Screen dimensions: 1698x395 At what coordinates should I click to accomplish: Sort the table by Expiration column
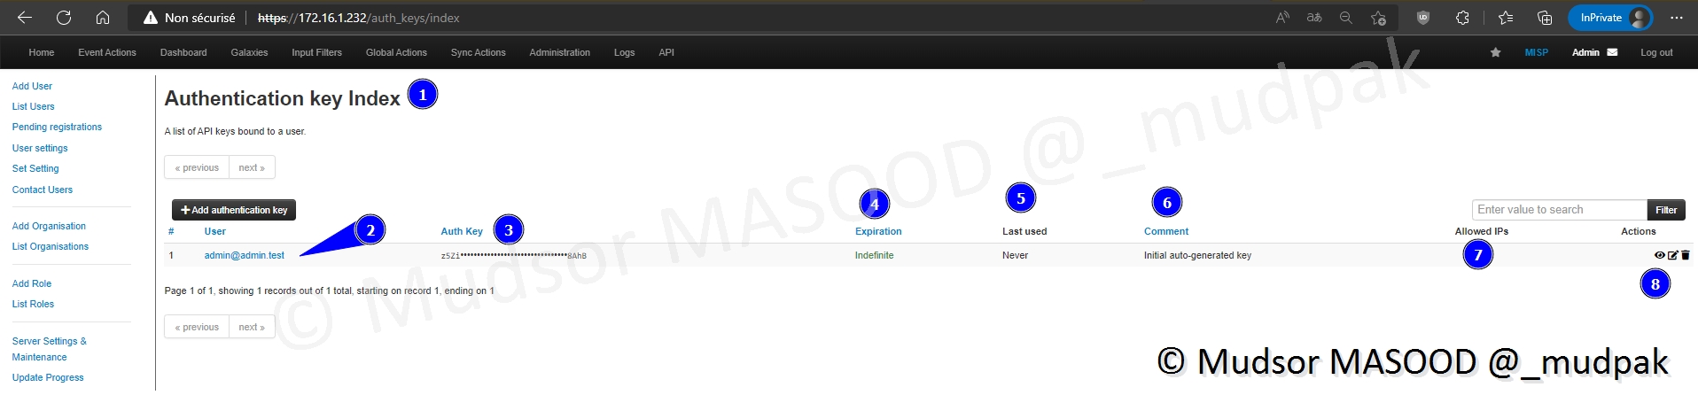[877, 231]
